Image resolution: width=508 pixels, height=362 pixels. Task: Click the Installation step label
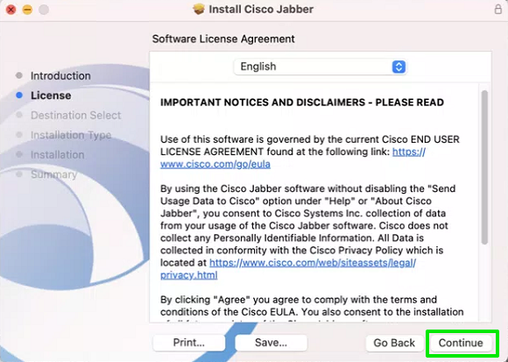pyautogui.click(x=57, y=155)
